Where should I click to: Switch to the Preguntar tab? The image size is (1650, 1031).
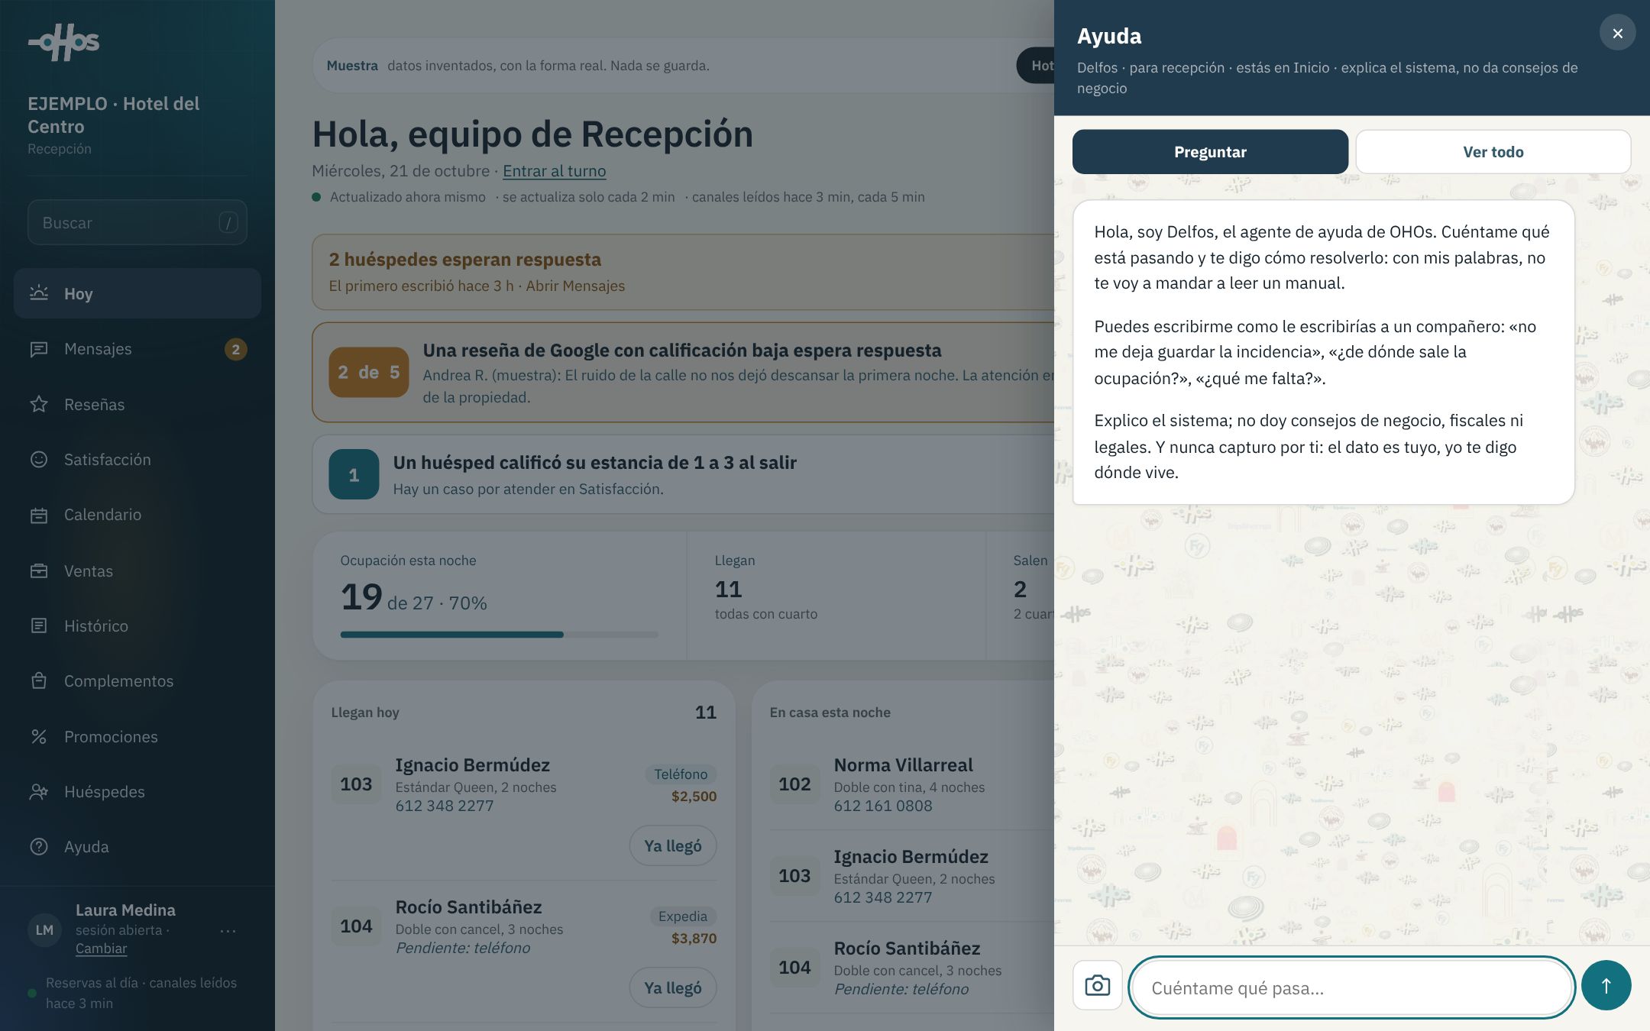point(1210,151)
